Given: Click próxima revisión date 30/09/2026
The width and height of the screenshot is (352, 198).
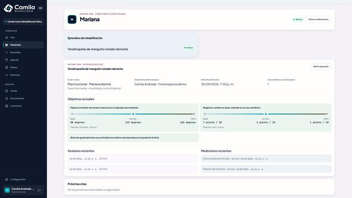Looking at the screenshot, I should (x=217, y=84).
